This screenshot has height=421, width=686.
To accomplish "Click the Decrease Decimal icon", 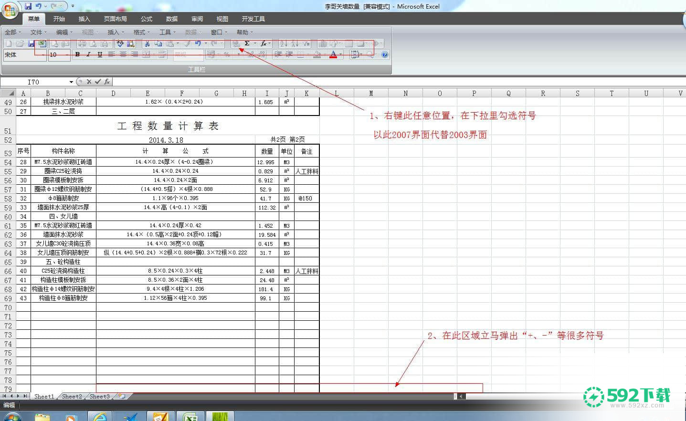I will [261, 54].
